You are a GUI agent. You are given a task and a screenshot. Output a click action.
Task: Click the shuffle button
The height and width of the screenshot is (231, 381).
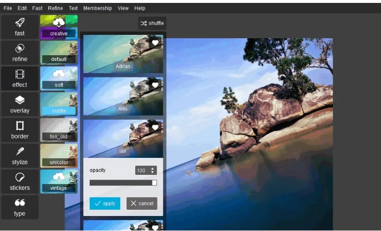point(152,23)
